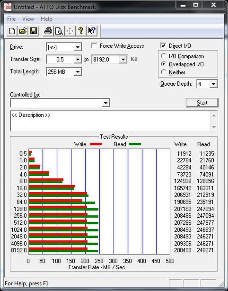Open About with question mark icon
This screenshot has height=291, width=228.
(x=80, y=31)
